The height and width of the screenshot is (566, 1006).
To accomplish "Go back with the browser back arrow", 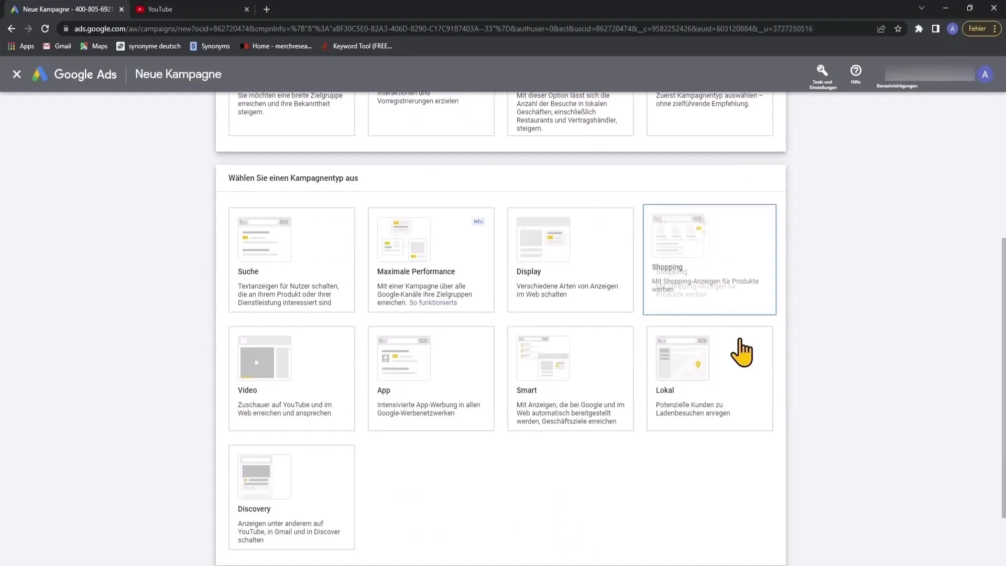I will [12, 29].
